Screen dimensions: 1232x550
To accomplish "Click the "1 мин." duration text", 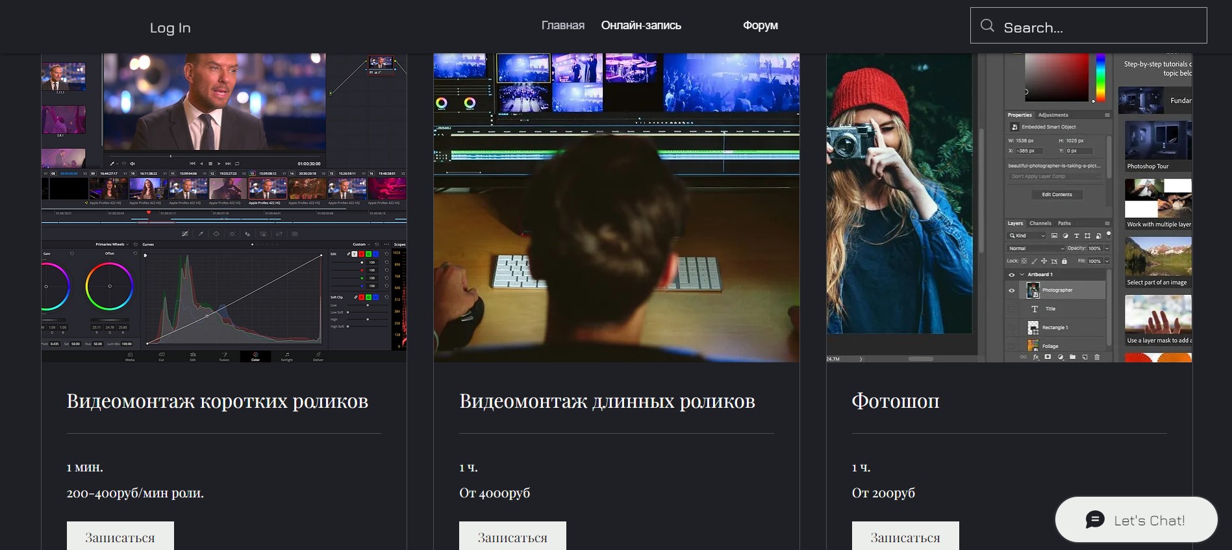I will coord(85,468).
